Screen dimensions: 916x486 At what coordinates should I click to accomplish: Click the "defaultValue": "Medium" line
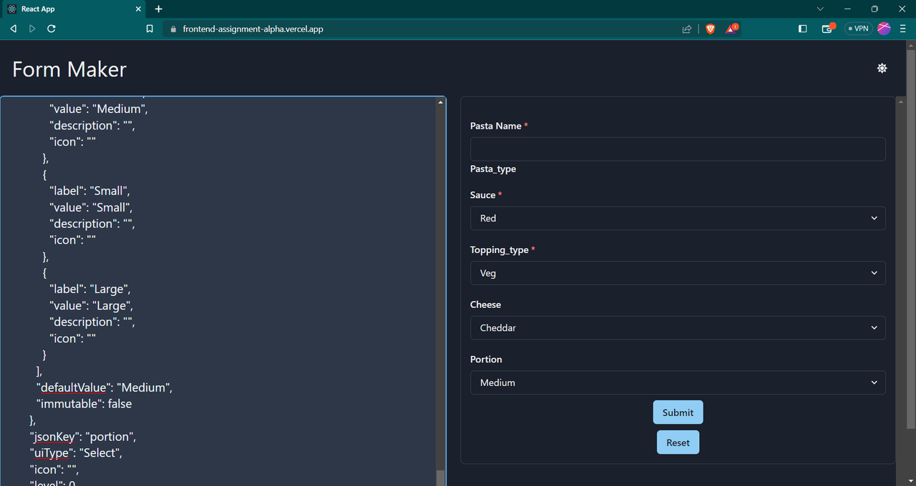104,387
